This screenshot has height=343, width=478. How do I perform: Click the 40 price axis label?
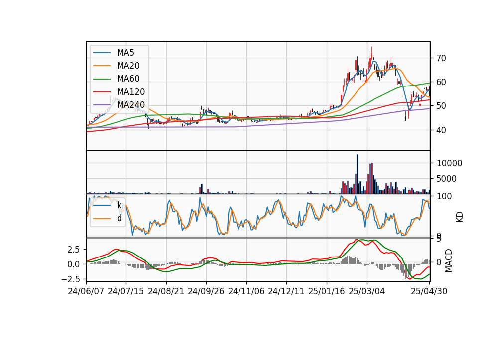click(441, 130)
